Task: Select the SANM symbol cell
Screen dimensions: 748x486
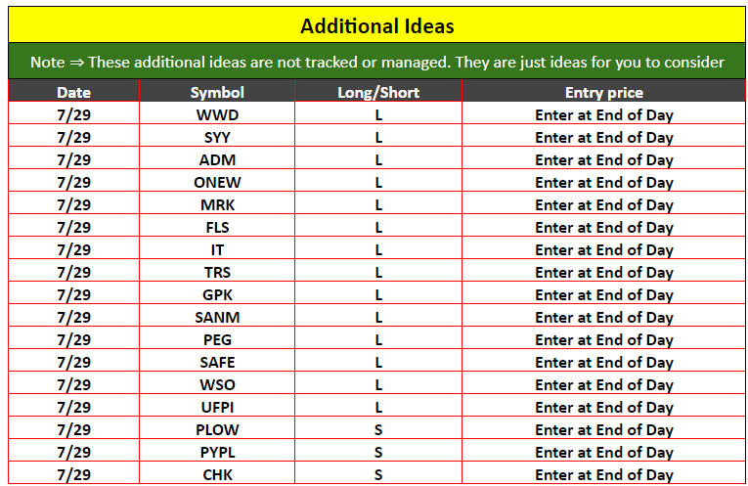Action: [x=217, y=318]
